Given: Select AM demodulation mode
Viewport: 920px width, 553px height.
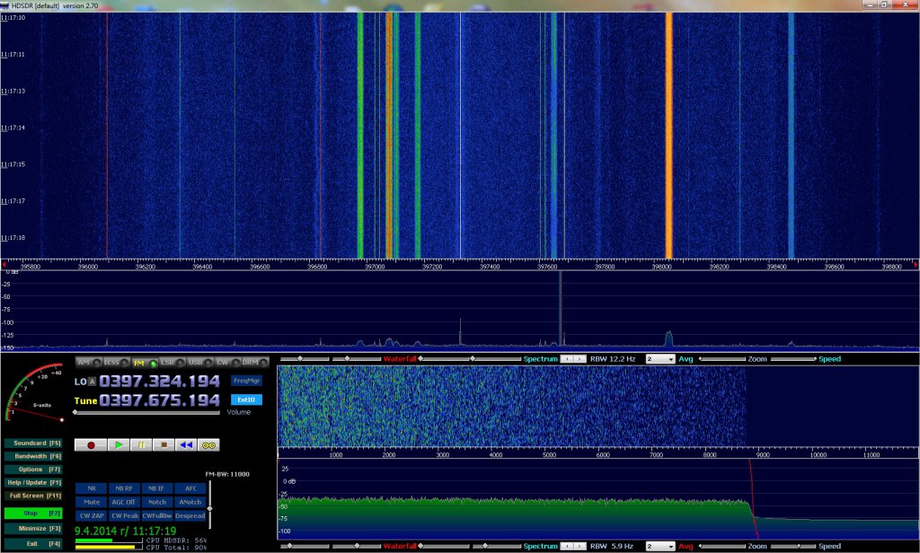Looking at the screenshot, I should pos(84,362).
